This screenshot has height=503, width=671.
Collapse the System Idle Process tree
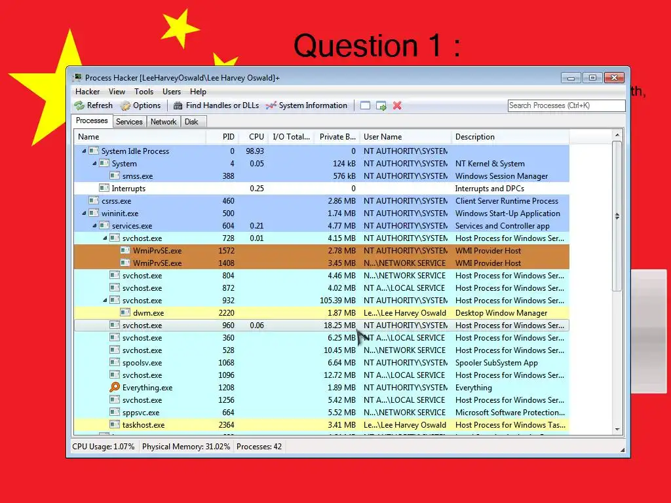85,151
